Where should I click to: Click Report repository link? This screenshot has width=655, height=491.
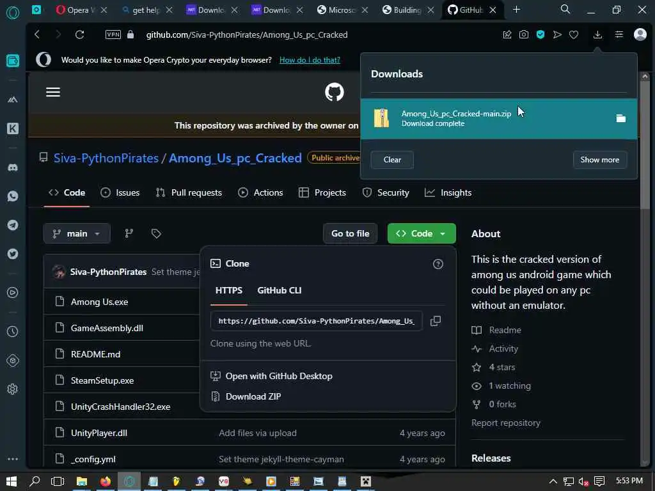tap(505, 423)
